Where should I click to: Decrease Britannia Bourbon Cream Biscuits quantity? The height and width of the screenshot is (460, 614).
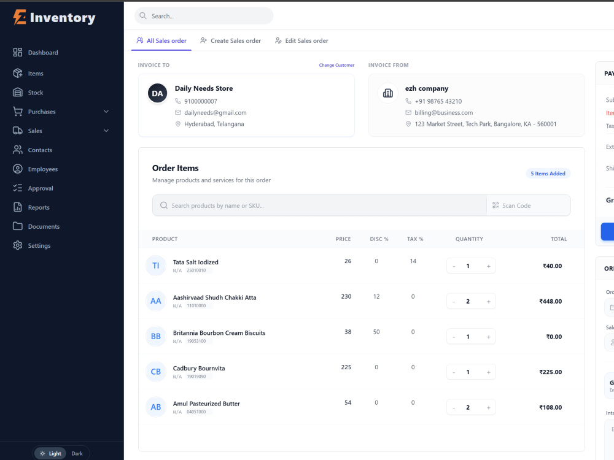coord(454,337)
